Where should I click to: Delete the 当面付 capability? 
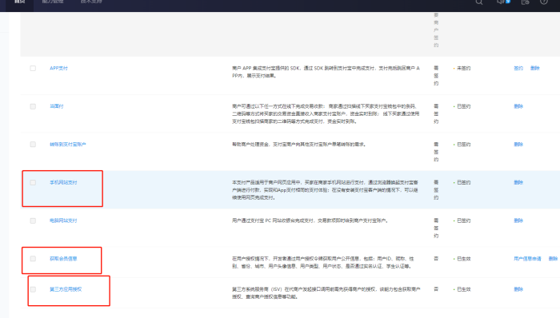coord(518,106)
